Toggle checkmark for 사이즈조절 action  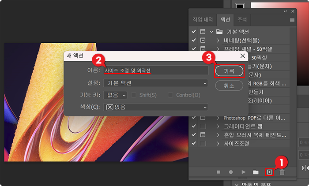(x=194, y=143)
